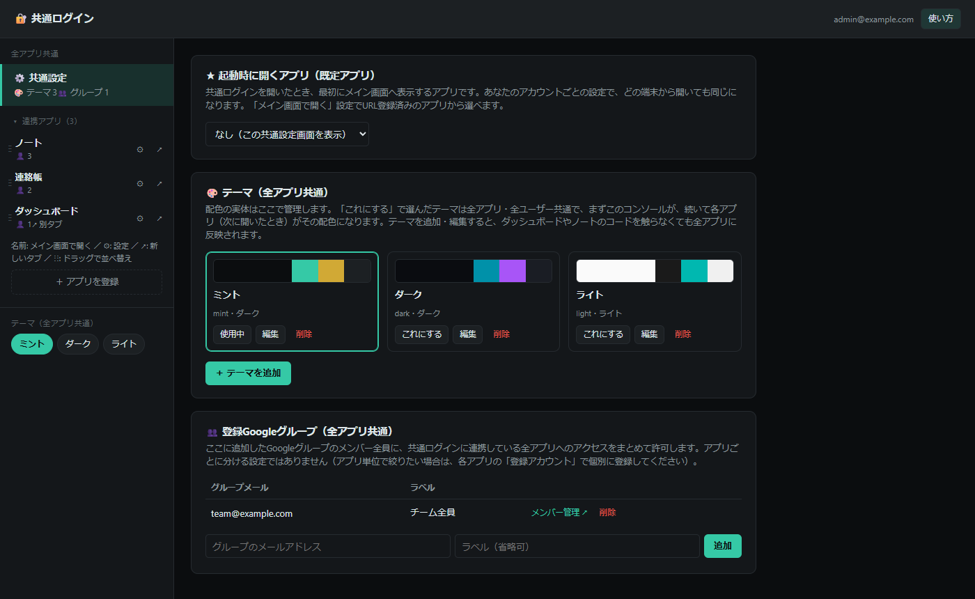Switch to ダーク theme pill in sidebar
Image resolution: width=975 pixels, height=599 pixels.
78,344
